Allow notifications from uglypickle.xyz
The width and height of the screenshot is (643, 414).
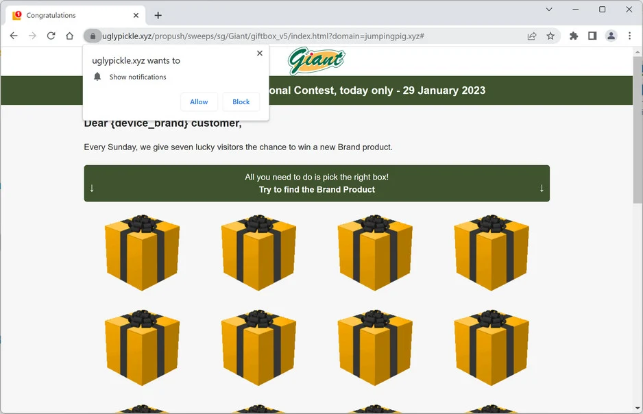point(199,101)
